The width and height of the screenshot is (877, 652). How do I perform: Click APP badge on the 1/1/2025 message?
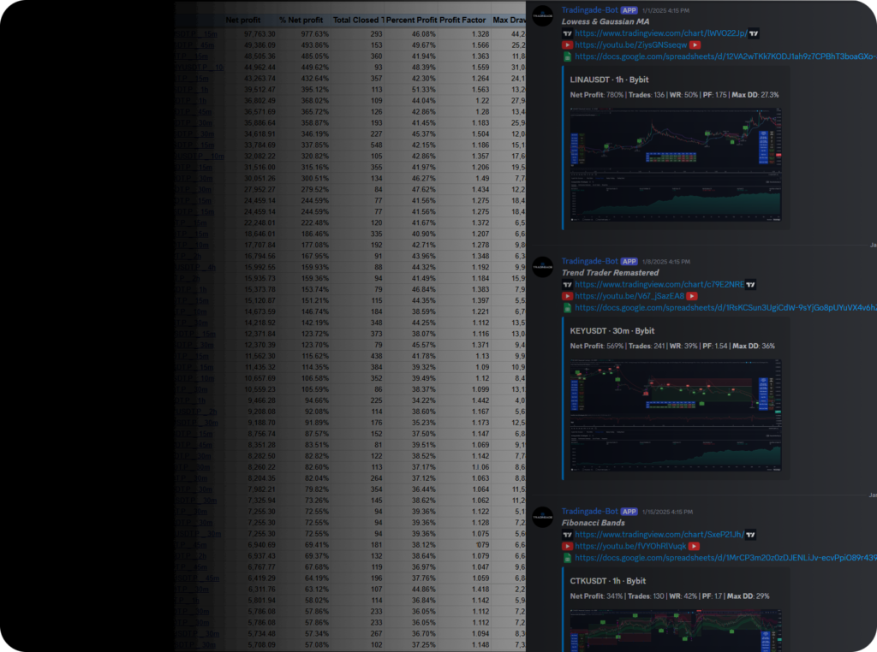click(x=629, y=10)
